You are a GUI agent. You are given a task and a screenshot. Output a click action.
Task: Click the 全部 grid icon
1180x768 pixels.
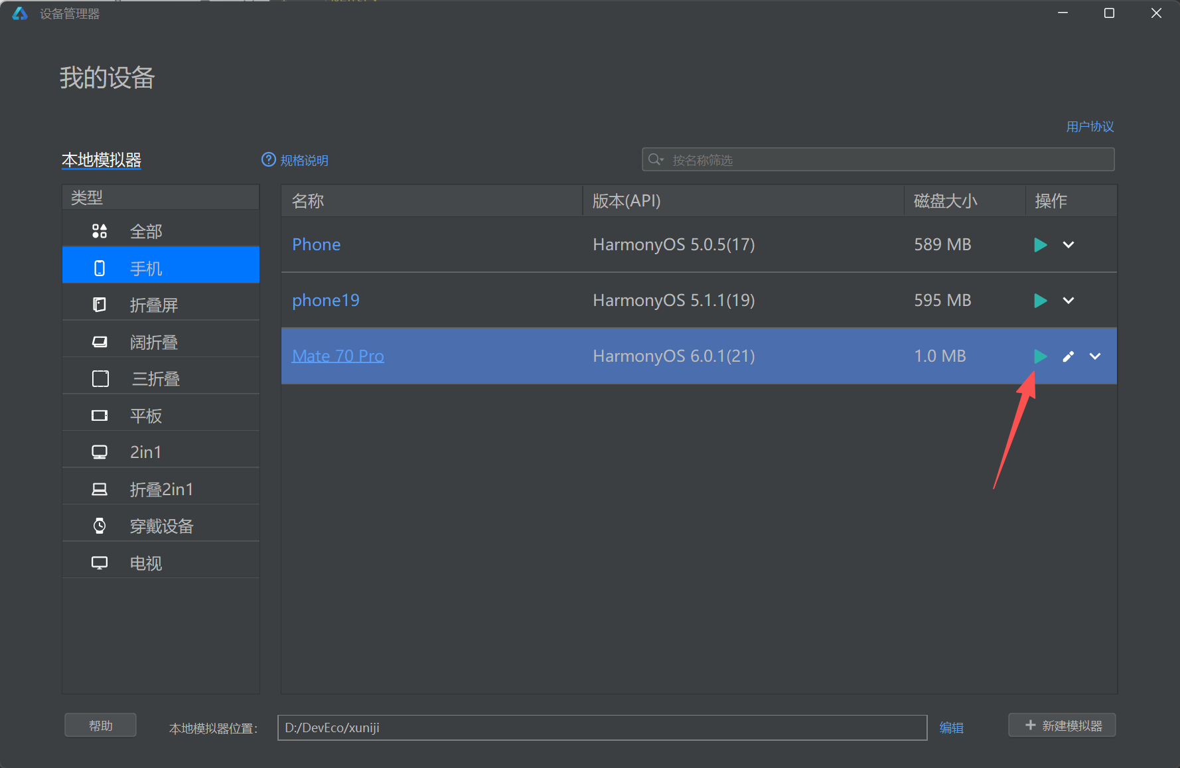click(x=100, y=231)
